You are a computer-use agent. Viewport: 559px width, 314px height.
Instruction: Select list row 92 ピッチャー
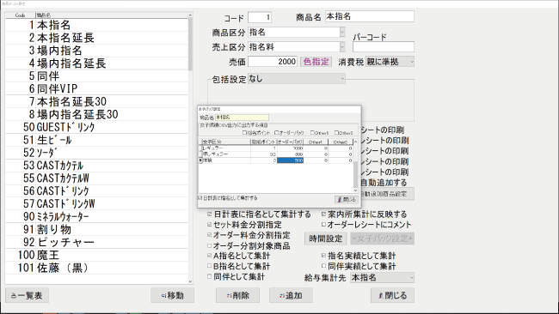(x=96, y=243)
